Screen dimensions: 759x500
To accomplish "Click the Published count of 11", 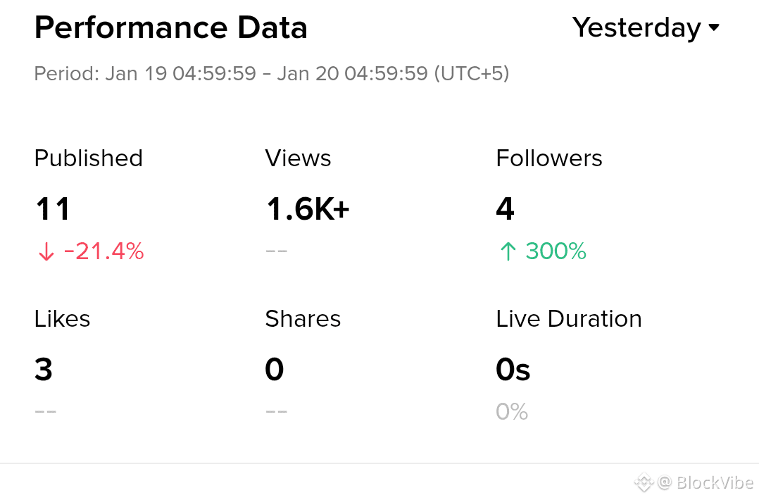I will click(x=53, y=209).
